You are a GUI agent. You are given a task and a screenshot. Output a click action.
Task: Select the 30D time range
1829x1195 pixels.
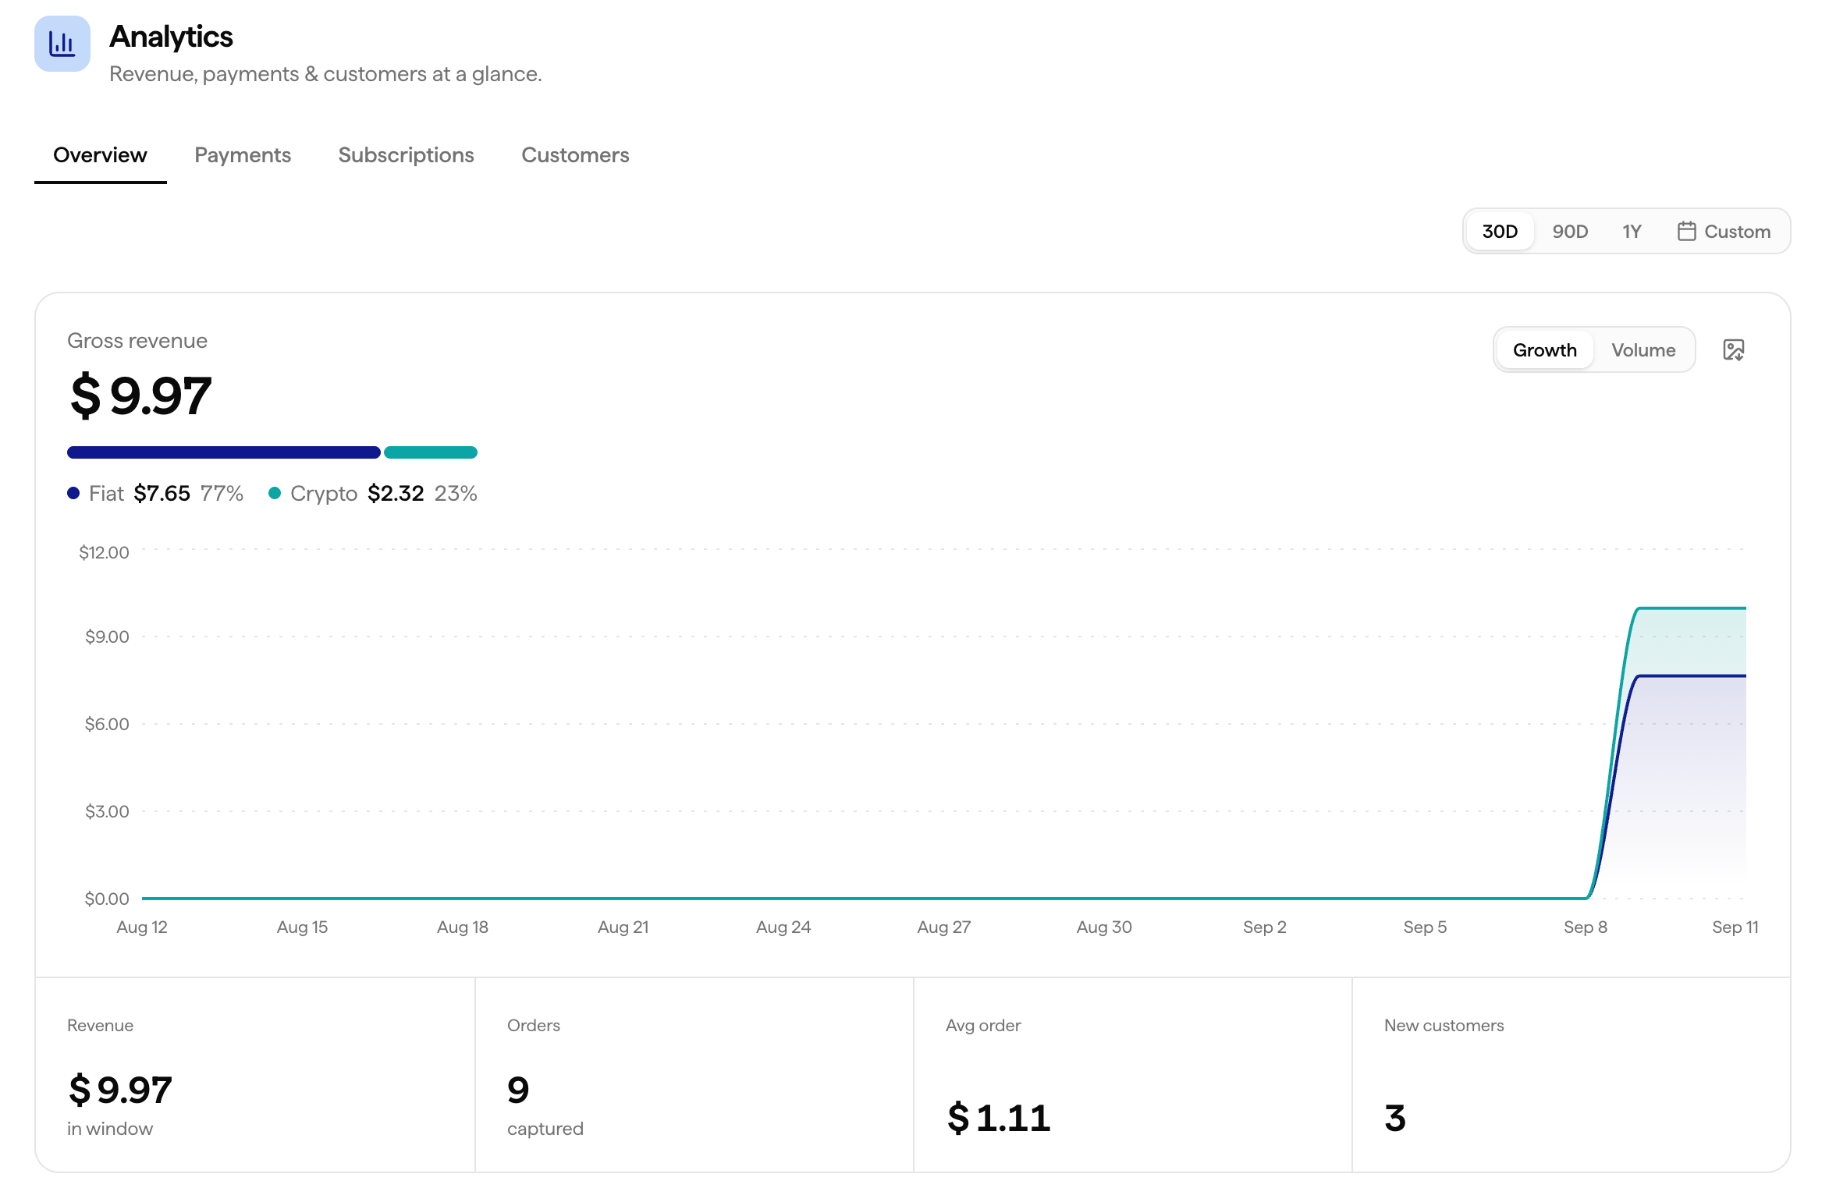(1500, 232)
